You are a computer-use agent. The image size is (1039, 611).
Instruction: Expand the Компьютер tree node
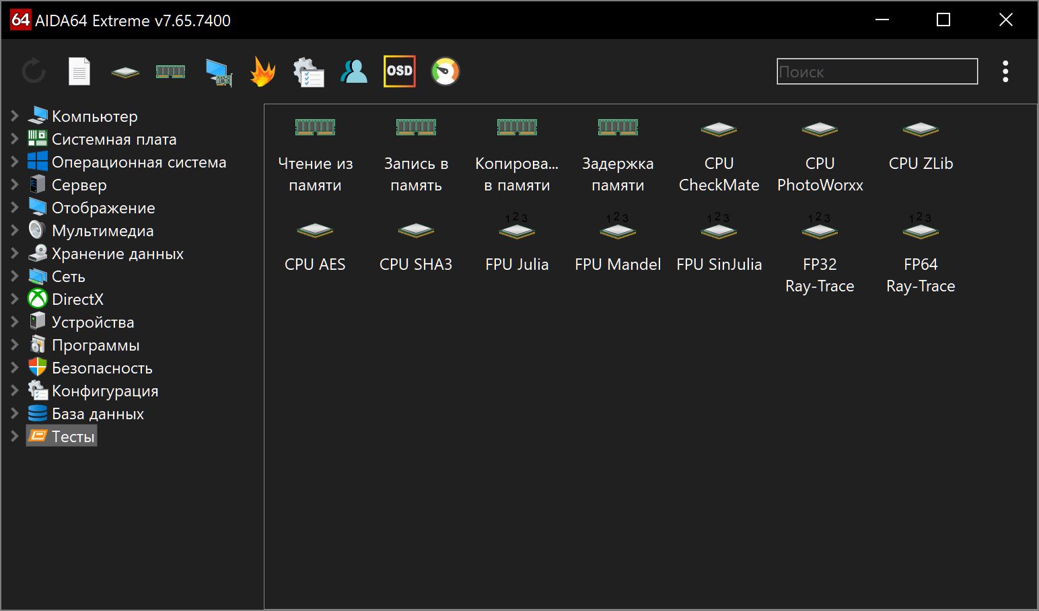[x=14, y=116]
